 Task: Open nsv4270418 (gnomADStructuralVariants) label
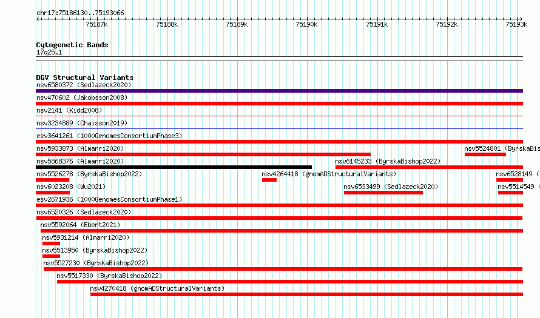click(157, 288)
